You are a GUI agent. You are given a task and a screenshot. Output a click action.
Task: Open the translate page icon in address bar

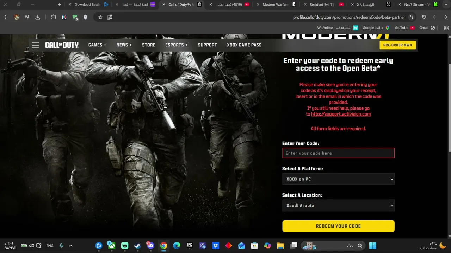[x=110, y=17]
